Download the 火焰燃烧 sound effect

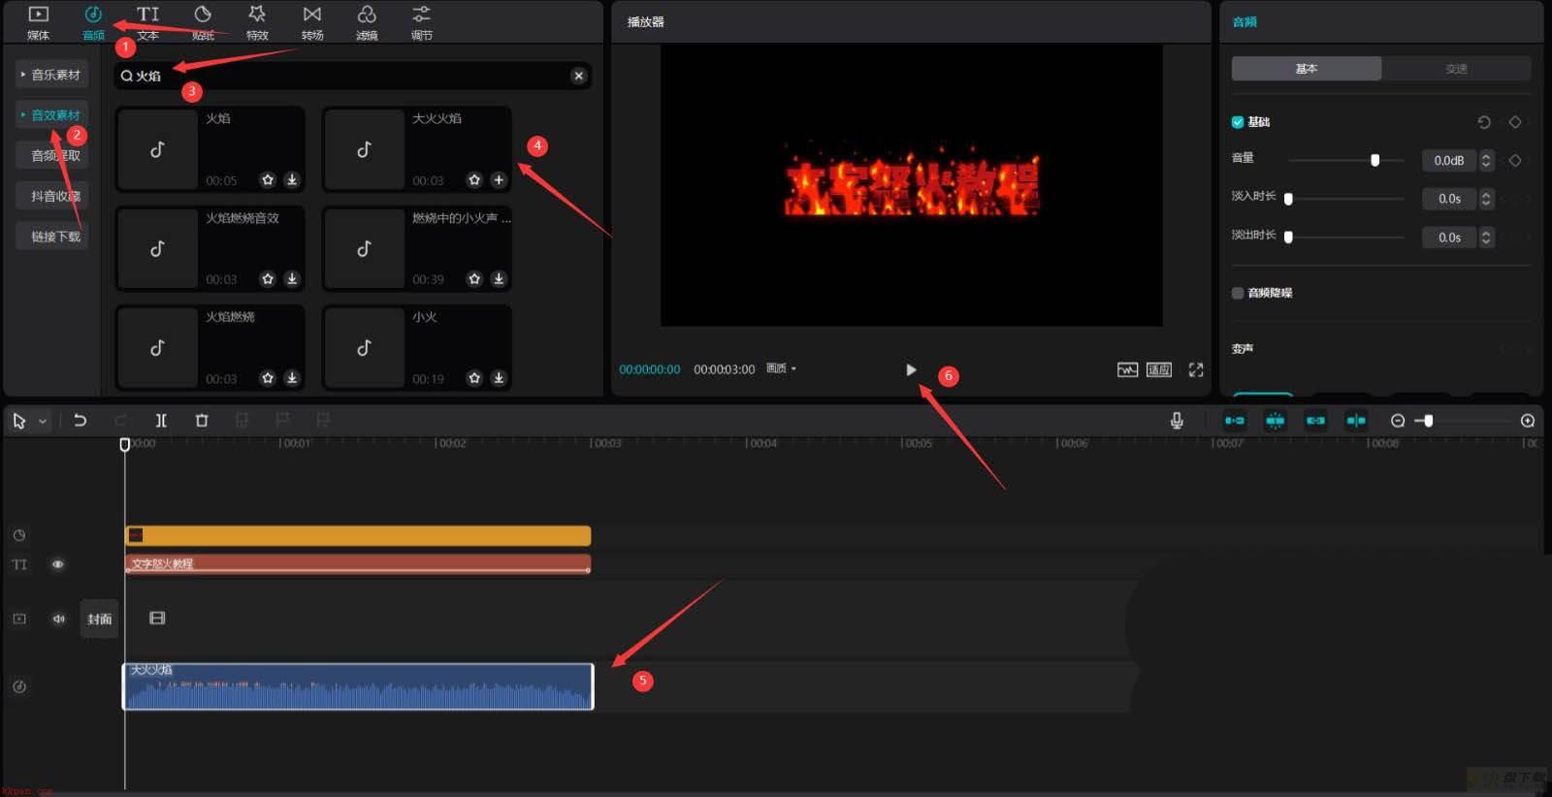pos(292,377)
